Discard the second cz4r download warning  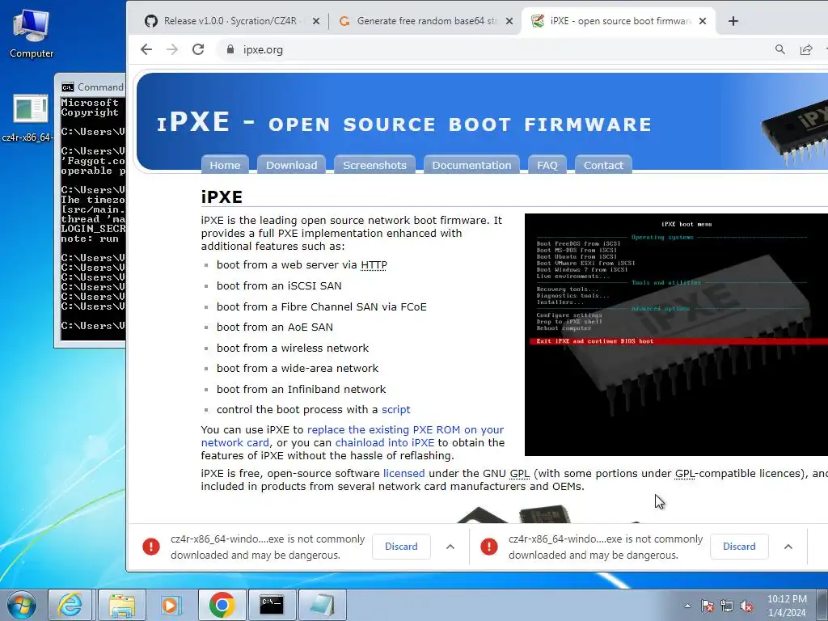(739, 547)
